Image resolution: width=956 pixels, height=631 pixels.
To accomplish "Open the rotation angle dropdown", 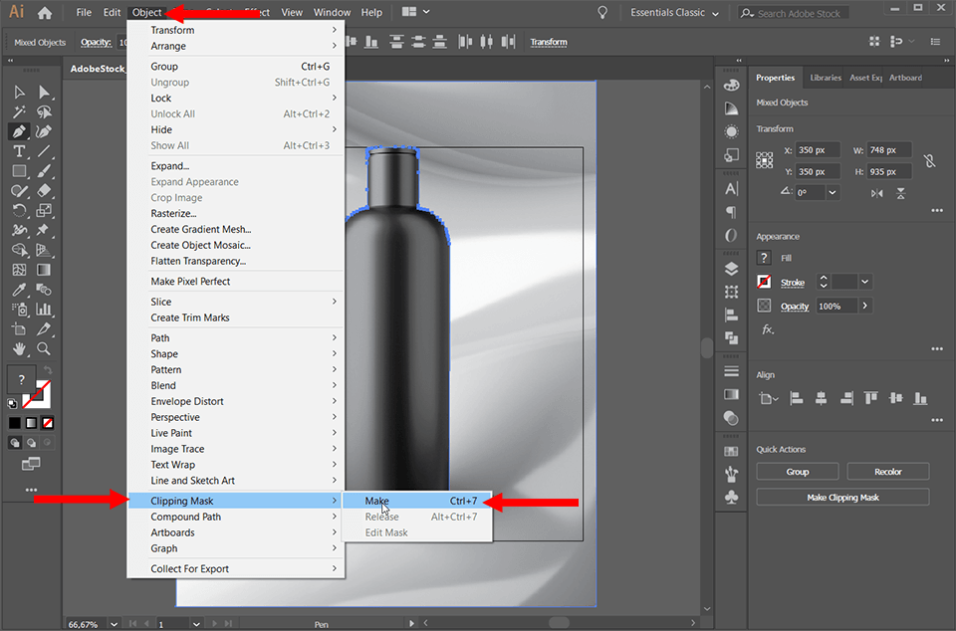I will click(x=833, y=192).
